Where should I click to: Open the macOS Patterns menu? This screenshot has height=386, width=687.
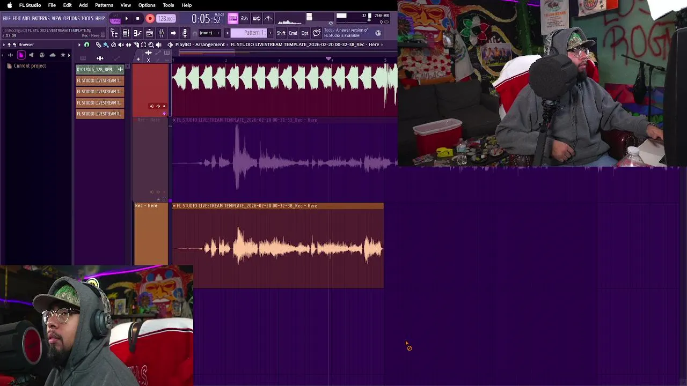[104, 5]
